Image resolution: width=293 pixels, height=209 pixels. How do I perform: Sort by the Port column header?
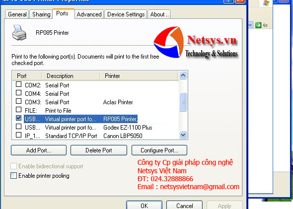[x=27, y=76]
